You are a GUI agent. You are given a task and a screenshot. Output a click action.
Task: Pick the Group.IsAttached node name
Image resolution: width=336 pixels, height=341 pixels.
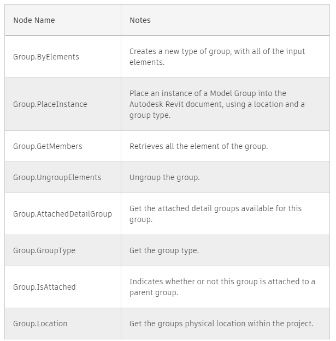pyautogui.click(x=44, y=287)
